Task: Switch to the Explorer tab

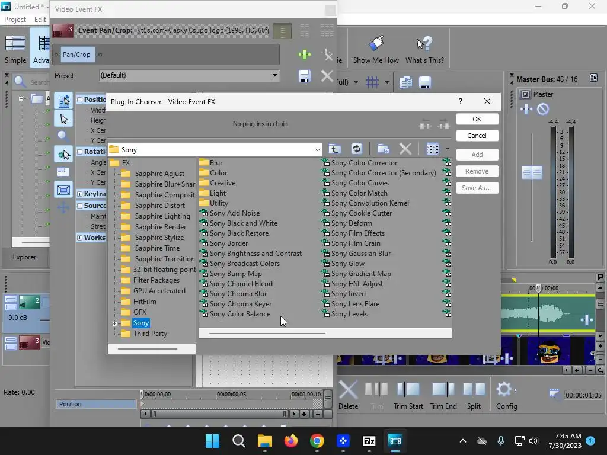Action: click(x=24, y=257)
